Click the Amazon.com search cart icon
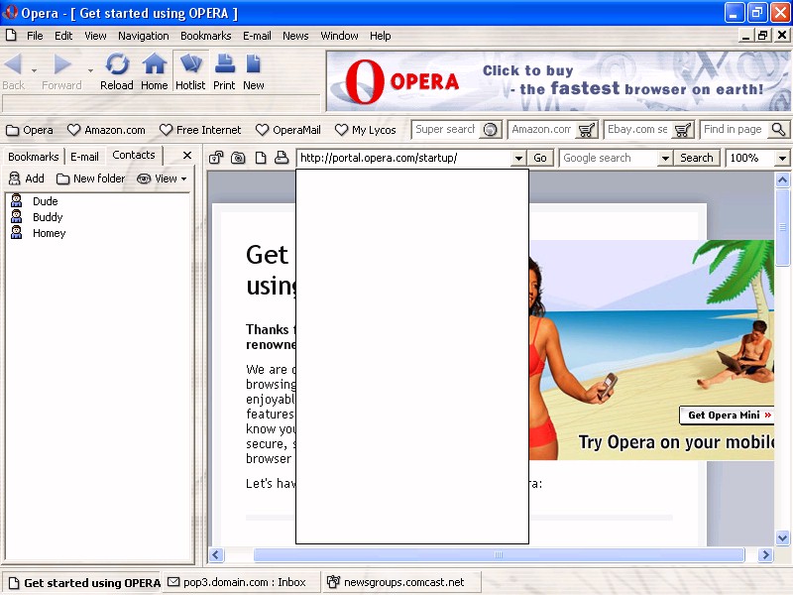793x595 pixels. pyautogui.click(x=587, y=130)
